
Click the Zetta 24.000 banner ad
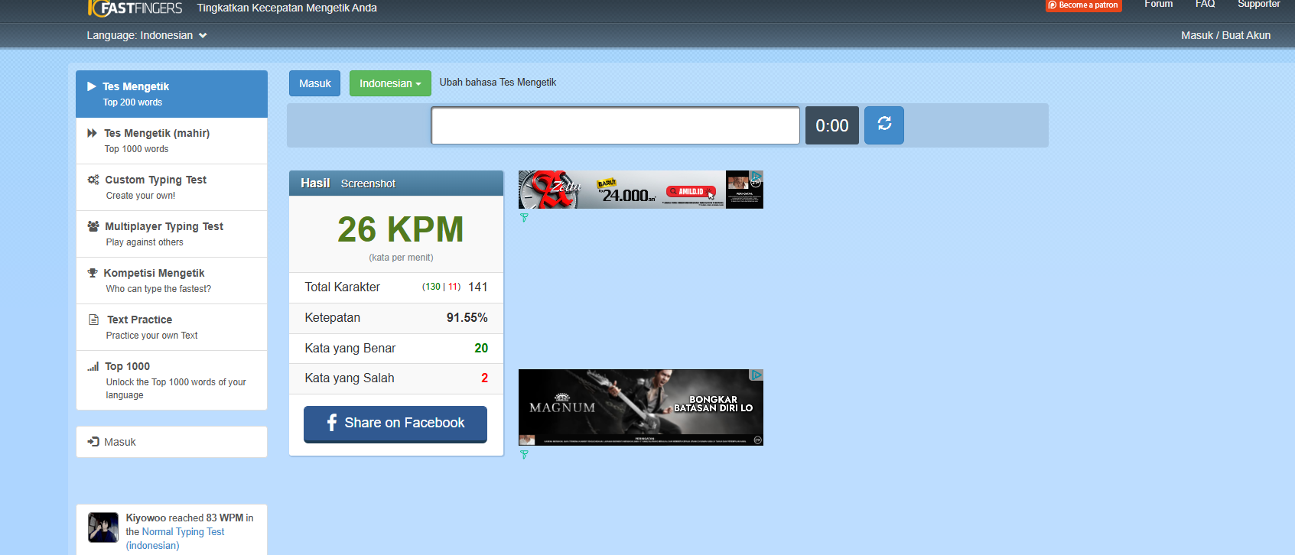(641, 190)
